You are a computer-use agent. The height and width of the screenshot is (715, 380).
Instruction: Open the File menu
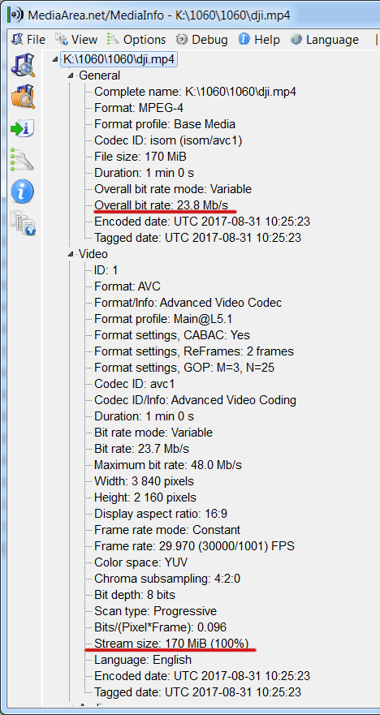pyautogui.click(x=28, y=40)
